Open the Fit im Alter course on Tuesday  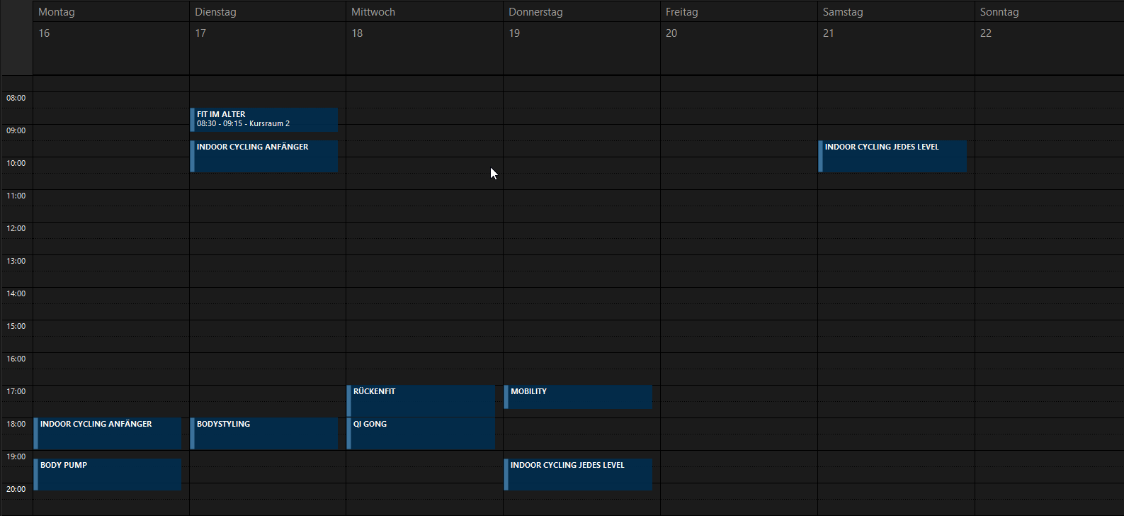point(264,119)
